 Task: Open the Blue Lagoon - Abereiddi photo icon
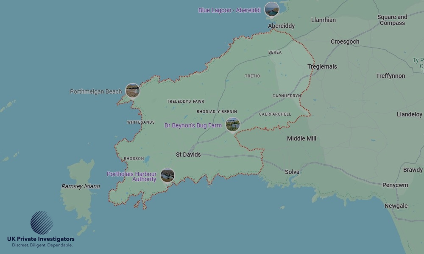tap(271, 8)
